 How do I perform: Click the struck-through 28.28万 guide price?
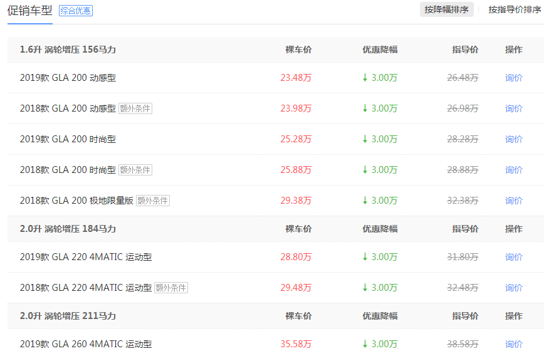click(463, 139)
